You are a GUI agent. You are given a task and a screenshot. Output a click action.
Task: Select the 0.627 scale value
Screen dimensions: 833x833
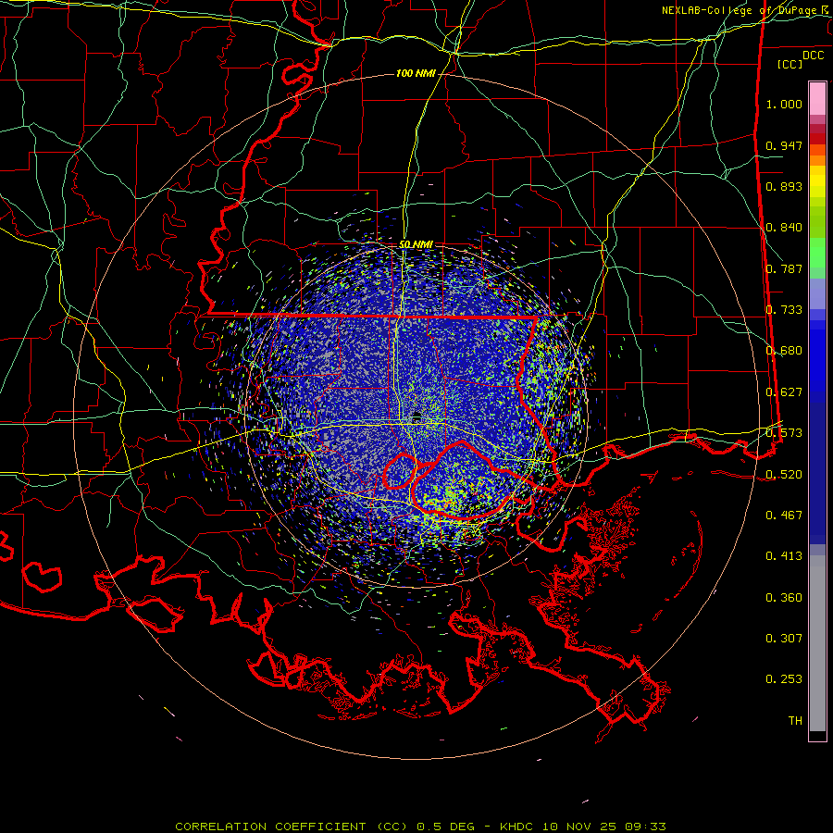pyautogui.click(x=784, y=392)
